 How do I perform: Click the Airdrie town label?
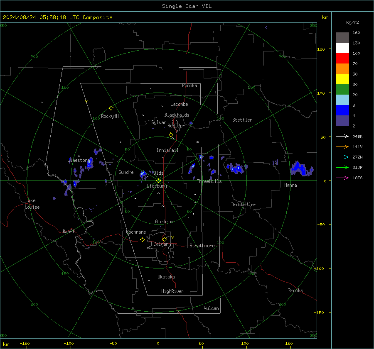point(164,222)
